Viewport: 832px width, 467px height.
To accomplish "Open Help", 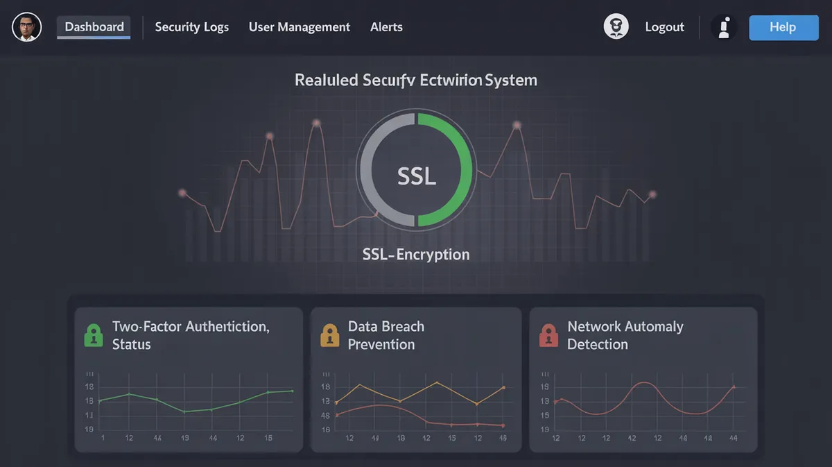I will 783,27.
